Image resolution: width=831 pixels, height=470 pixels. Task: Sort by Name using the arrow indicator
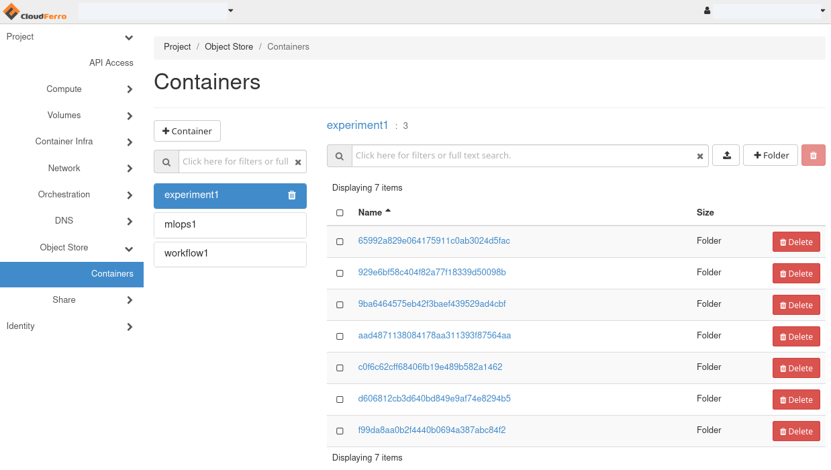(x=388, y=211)
